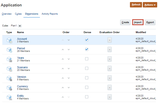
Task: Switch to the Overview tab
Action: pyautogui.click(x=6, y=14)
